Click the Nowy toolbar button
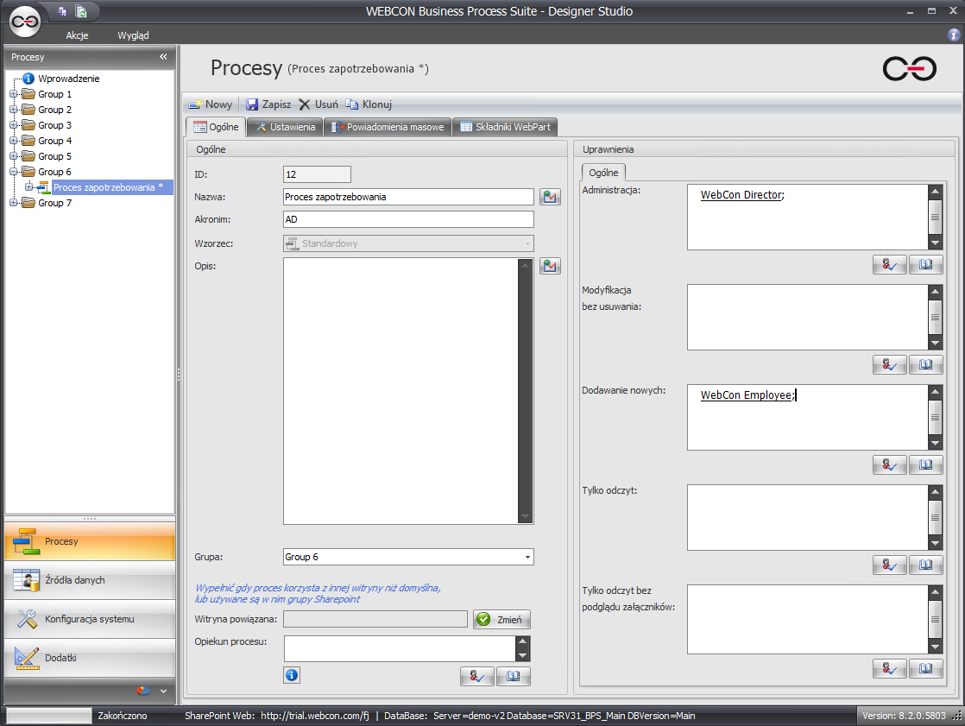 [211, 104]
